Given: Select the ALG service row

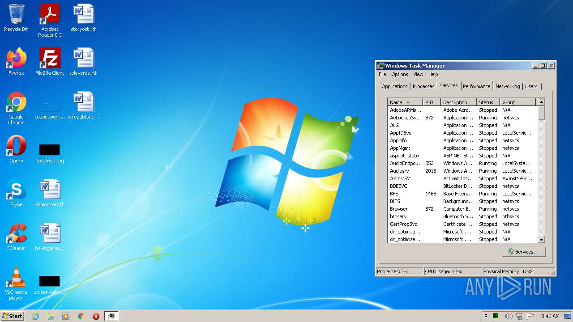Looking at the screenshot, I should pyautogui.click(x=462, y=125).
